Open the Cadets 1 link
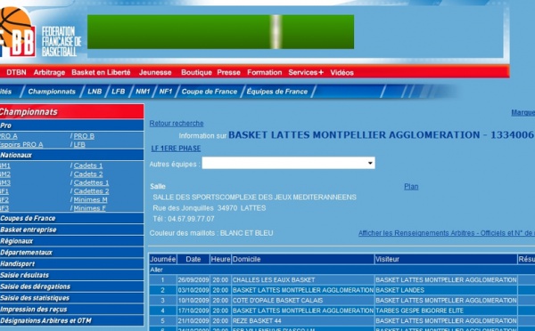The image size is (535, 331). (x=88, y=165)
